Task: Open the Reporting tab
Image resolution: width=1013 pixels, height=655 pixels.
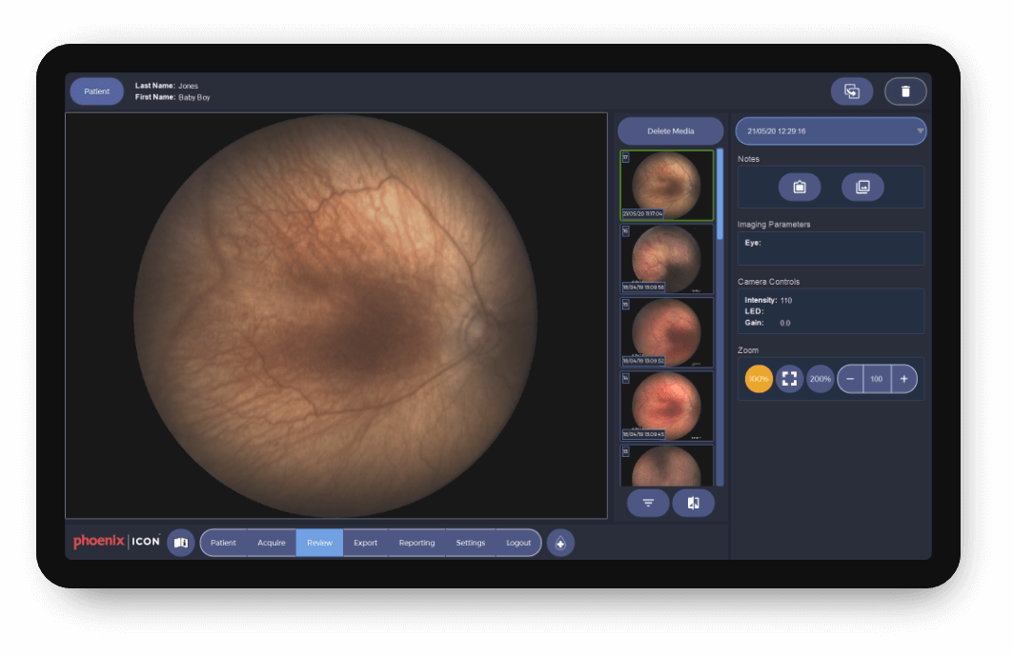Action: (416, 542)
